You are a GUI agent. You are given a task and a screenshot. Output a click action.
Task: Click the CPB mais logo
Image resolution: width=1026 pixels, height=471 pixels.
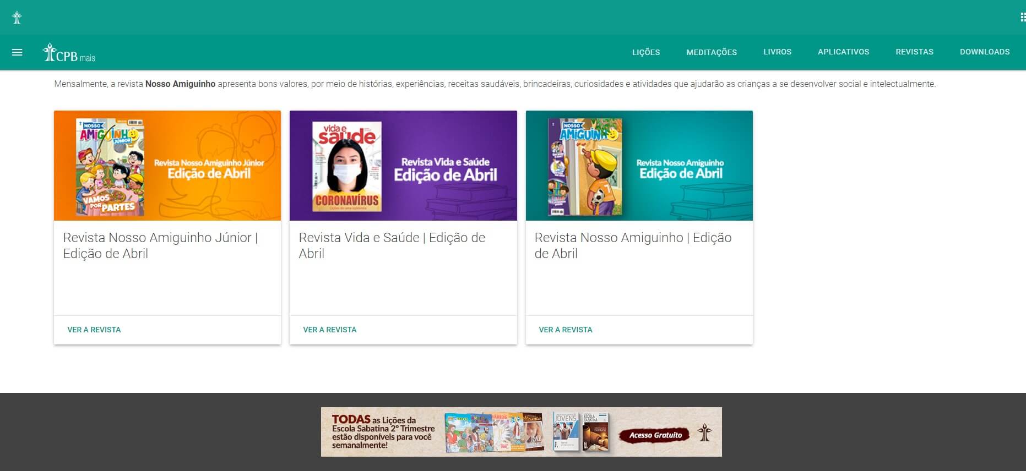[x=69, y=53]
